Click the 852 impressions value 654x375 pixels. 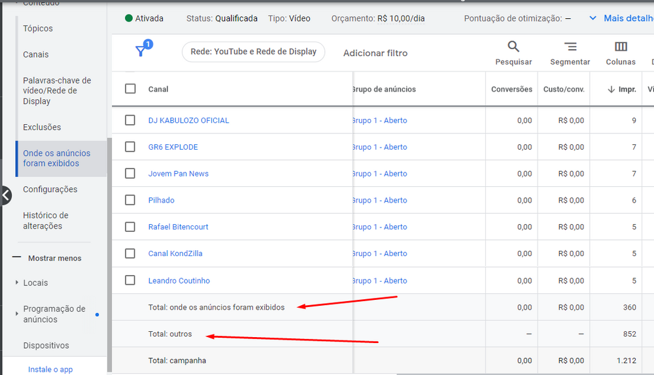(629, 334)
